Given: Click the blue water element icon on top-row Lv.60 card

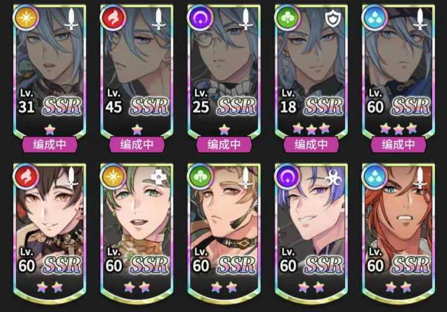Looking at the screenshot, I should 375,17.
